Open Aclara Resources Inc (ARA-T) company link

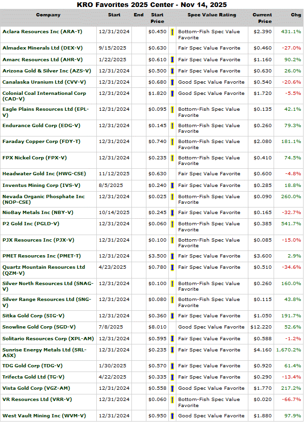tap(42, 31)
